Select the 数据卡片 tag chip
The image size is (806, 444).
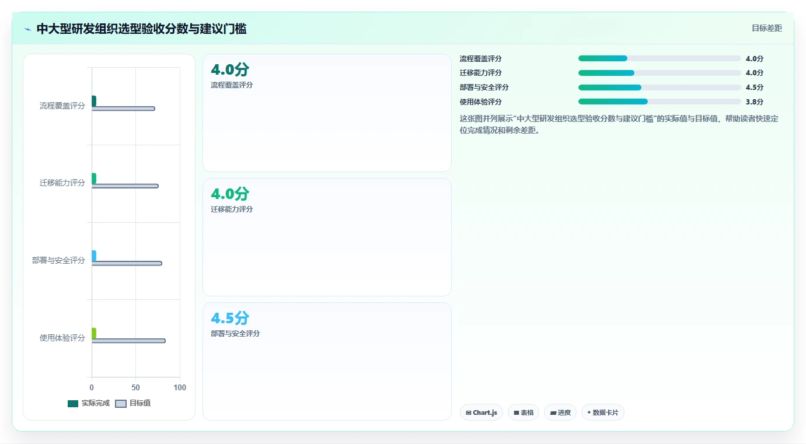603,412
